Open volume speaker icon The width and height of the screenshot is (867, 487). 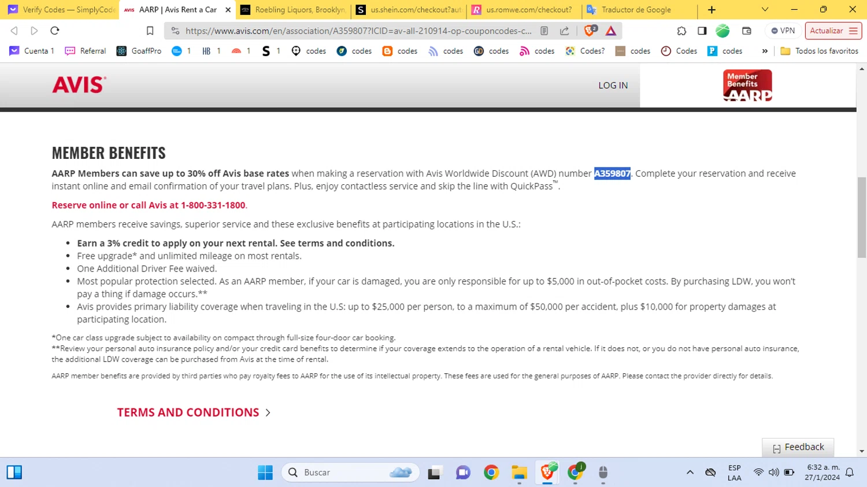click(773, 473)
